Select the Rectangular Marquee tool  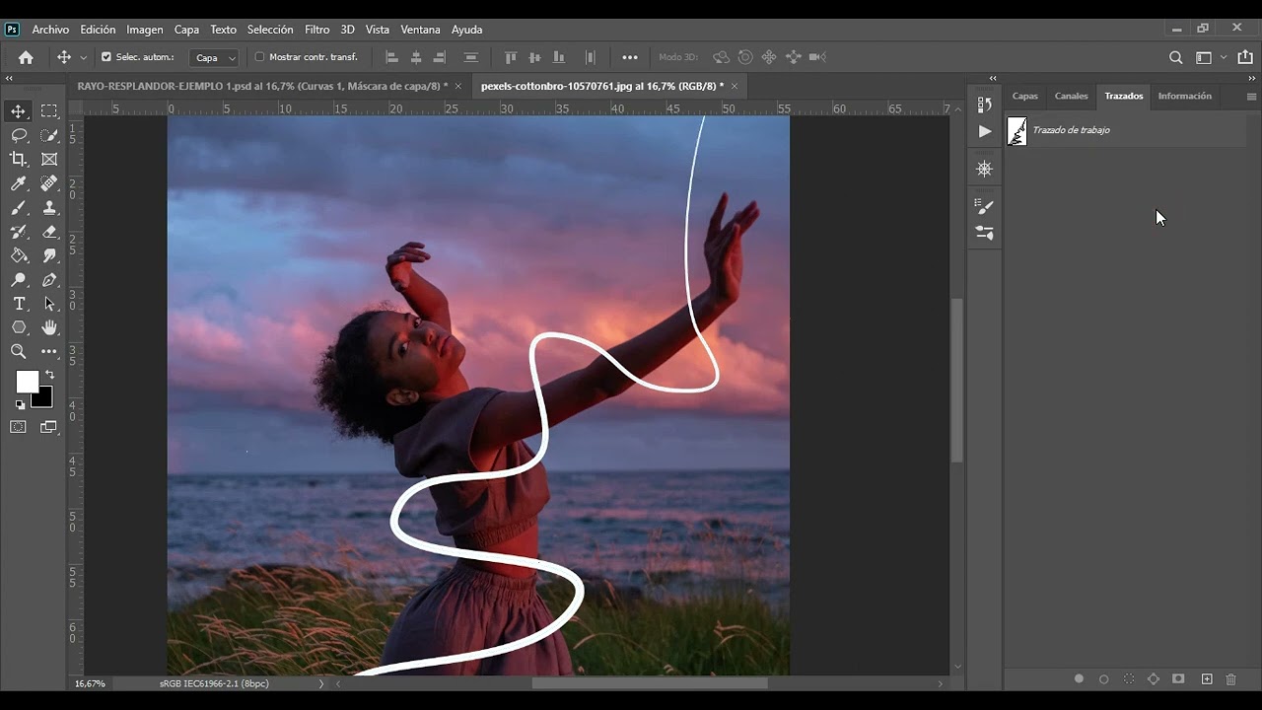(49, 111)
